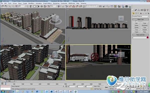The height and width of the screenshot is (93, 150).
Task: Toggle the Window/Crossing selection button
Action: [38, 6]
